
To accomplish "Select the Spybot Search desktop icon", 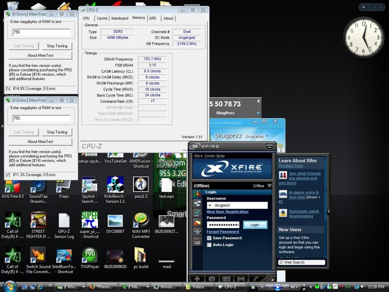I will point(90,190).
